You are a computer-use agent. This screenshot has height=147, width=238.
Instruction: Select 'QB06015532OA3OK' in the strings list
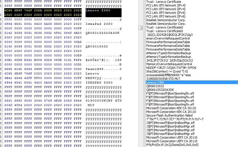click(160, 90)
